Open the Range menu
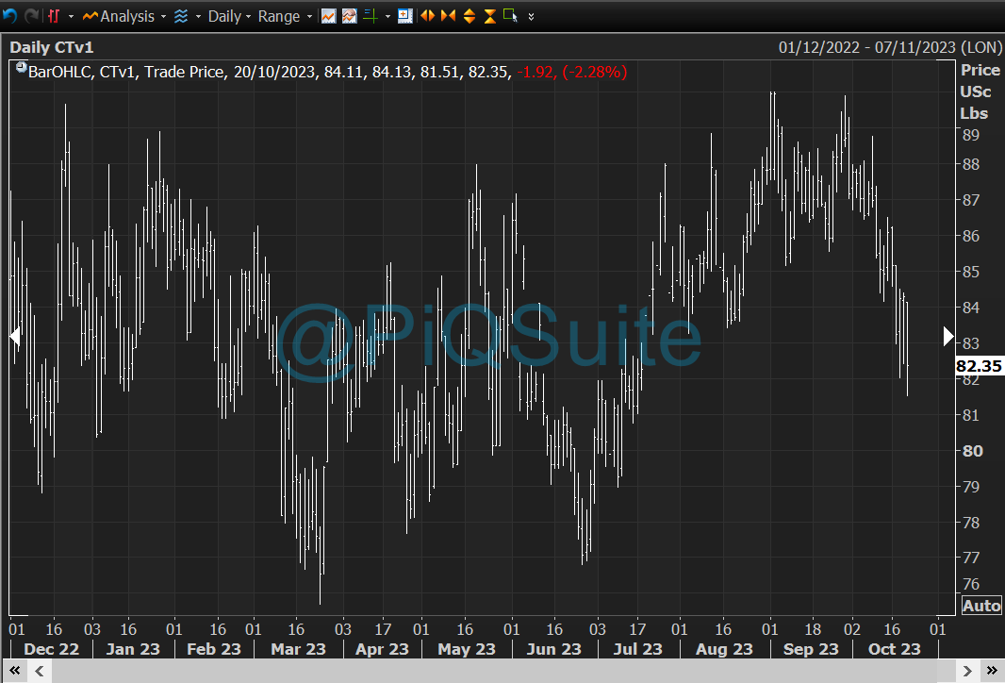This screenshot has height=683, width=1005. point(279,16)
